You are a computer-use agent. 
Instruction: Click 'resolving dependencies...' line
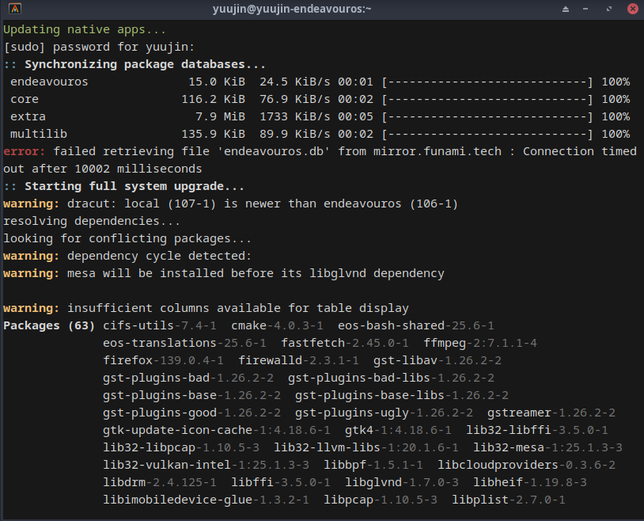click(x=92, y=221)
